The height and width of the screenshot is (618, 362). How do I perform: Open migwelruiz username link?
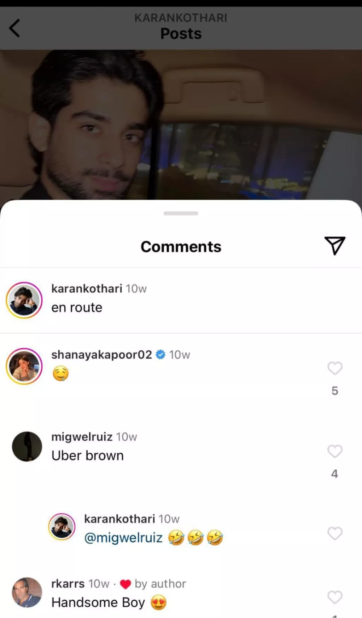click(x=82, y=437)
